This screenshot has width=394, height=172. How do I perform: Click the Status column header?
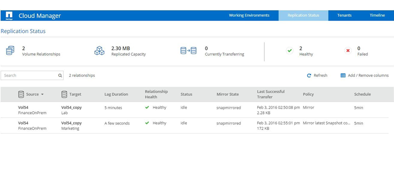point(186,95)
